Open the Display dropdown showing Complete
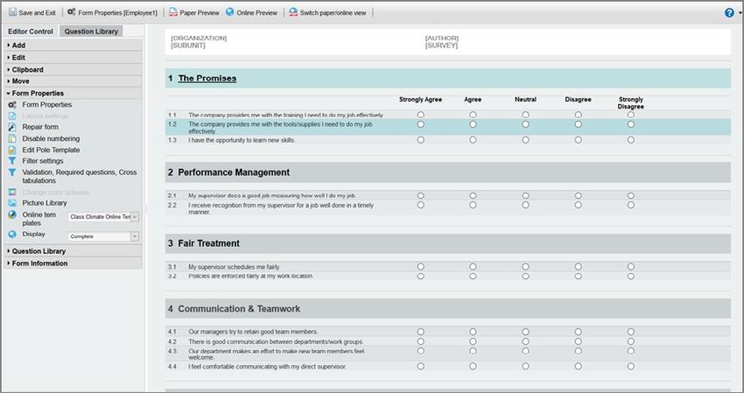 click(x=103, y=236)
